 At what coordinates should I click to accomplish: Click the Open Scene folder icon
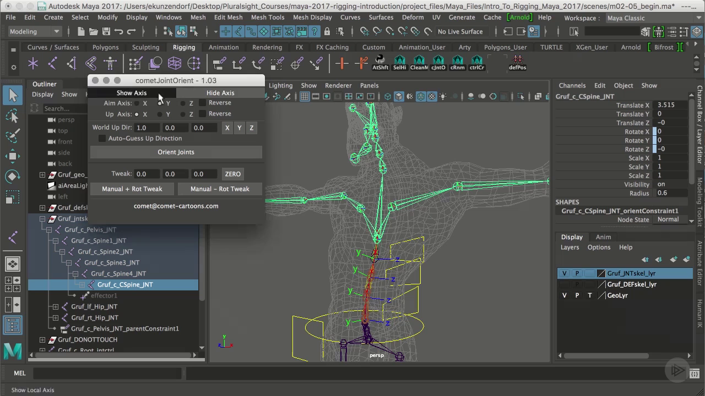[x=93, y=32]
